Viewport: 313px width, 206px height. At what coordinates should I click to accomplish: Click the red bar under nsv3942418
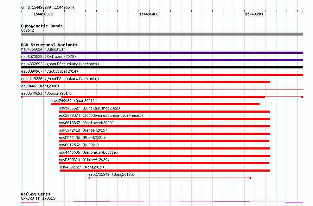tap(165, 134)
